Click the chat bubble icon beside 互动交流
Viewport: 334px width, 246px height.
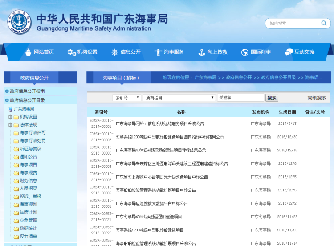(289, 52)
